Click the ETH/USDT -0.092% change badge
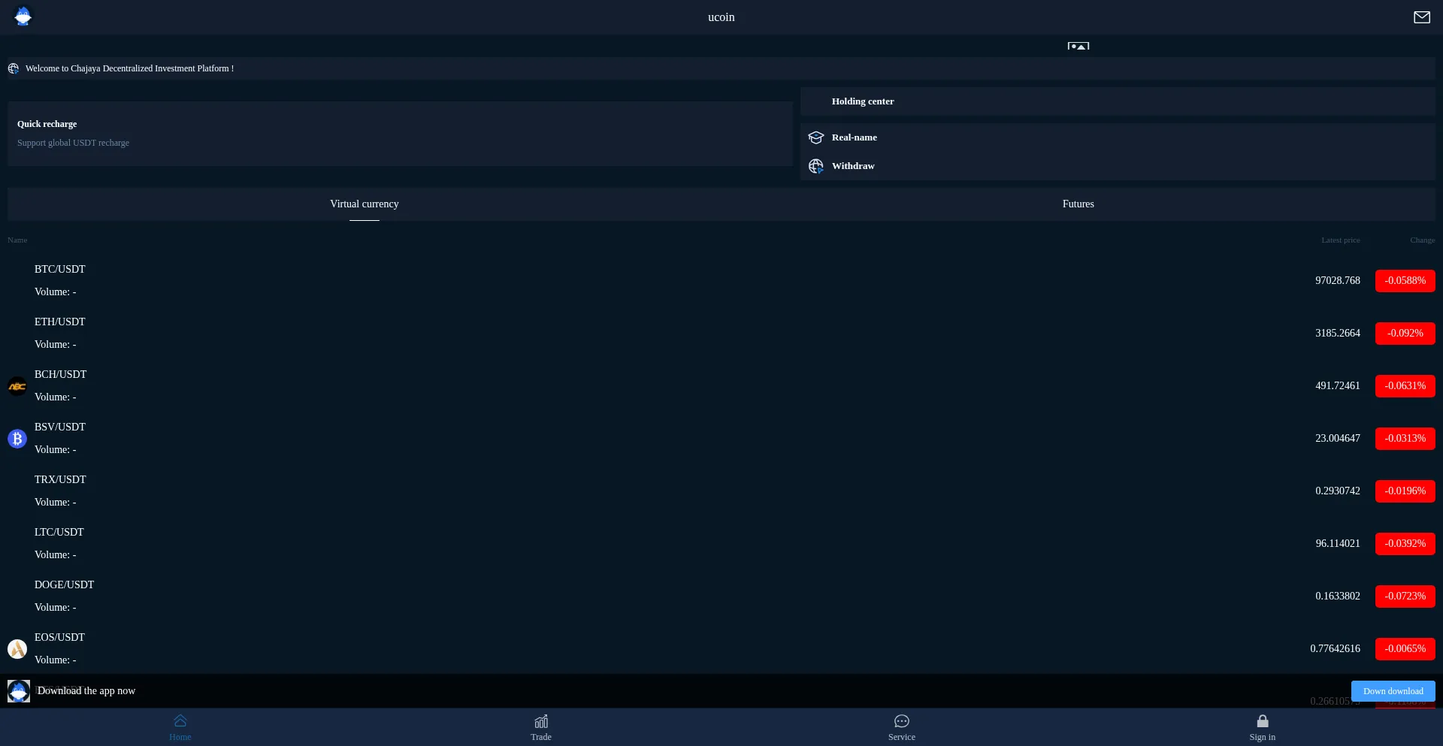 click(1405, 334)
